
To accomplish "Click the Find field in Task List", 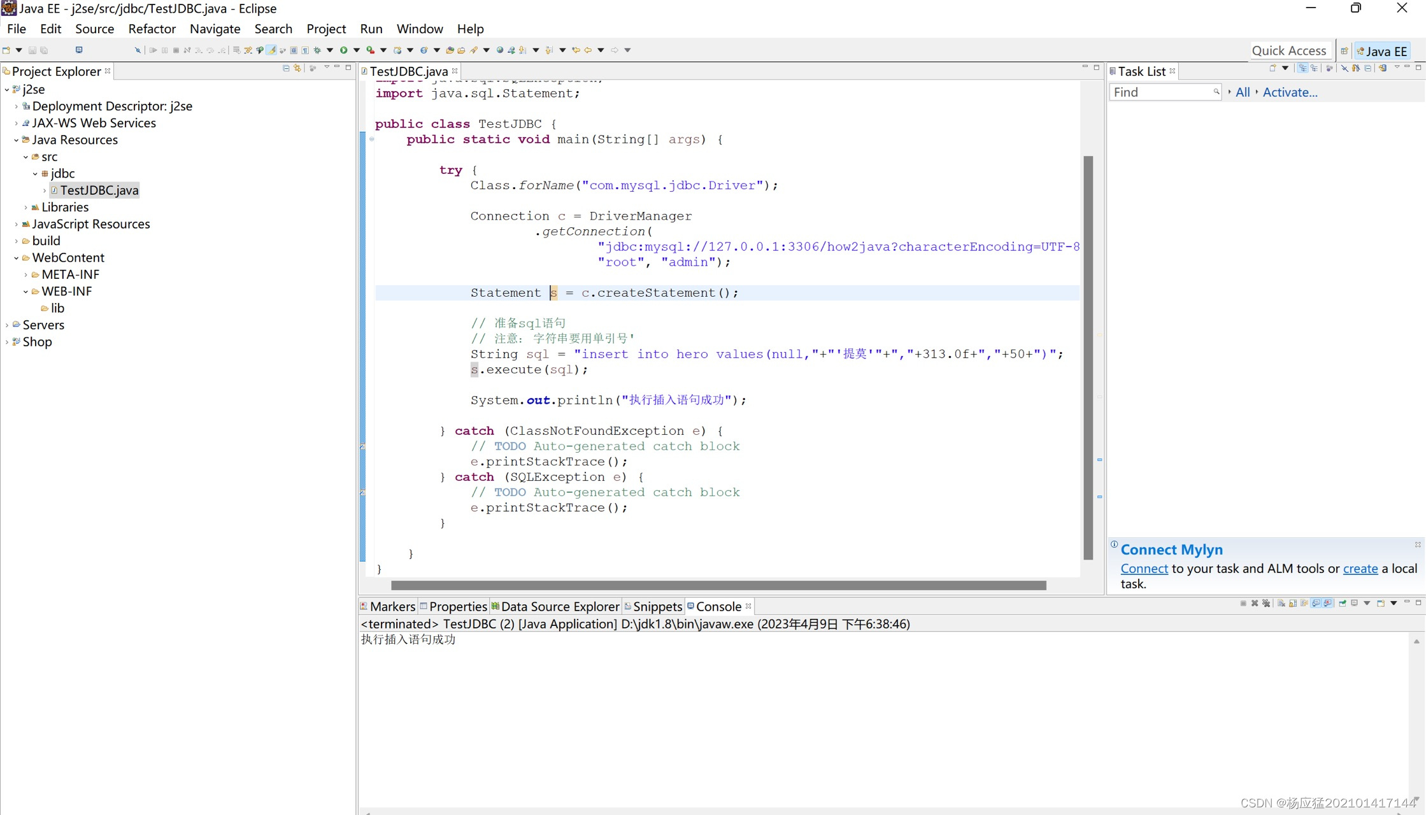I will click(x=1164, y=92).
